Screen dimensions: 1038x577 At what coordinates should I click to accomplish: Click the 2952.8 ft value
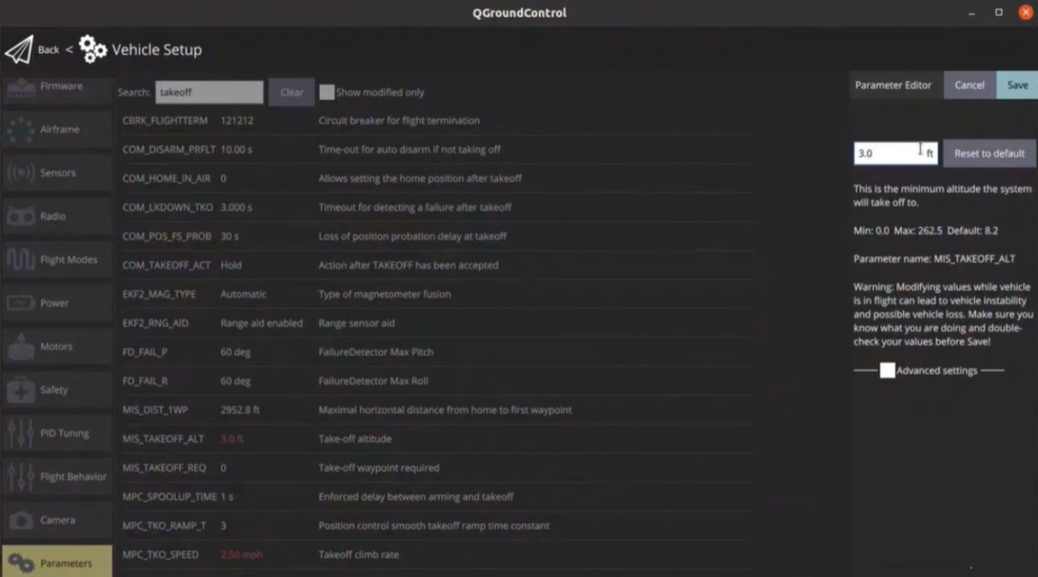[x=240, y=410]
